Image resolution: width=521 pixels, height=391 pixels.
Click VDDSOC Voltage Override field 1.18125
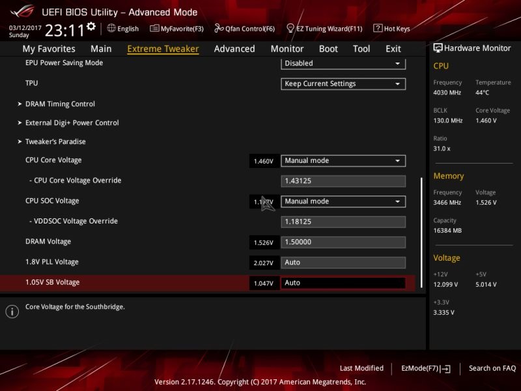[343, 222]
